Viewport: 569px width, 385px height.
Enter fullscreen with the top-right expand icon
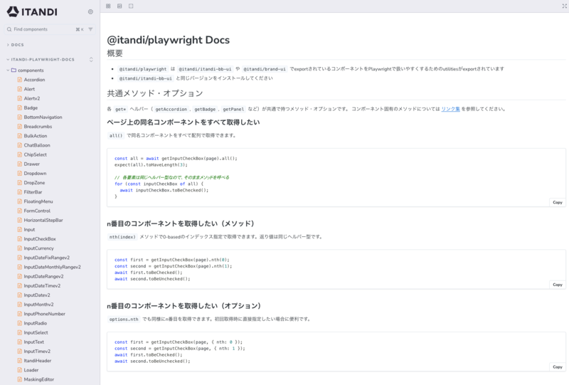(x=564, y=6)
